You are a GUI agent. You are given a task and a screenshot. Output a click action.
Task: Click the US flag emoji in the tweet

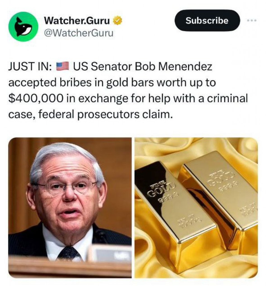(62, 66)
